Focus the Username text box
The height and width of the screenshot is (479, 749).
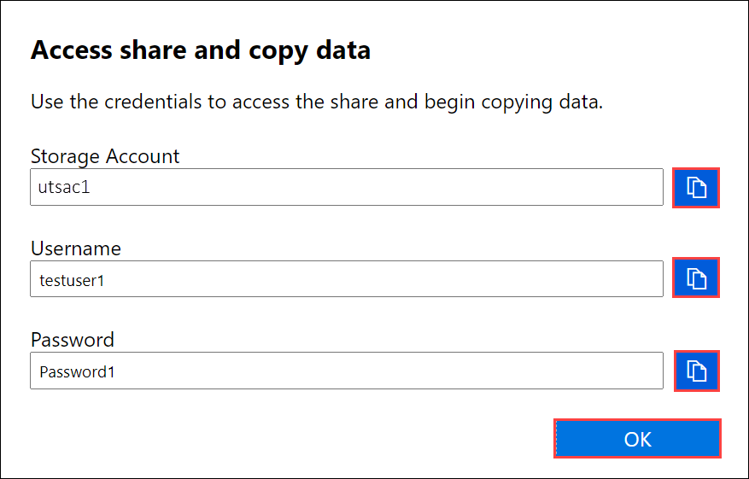(x=347, y=279)
